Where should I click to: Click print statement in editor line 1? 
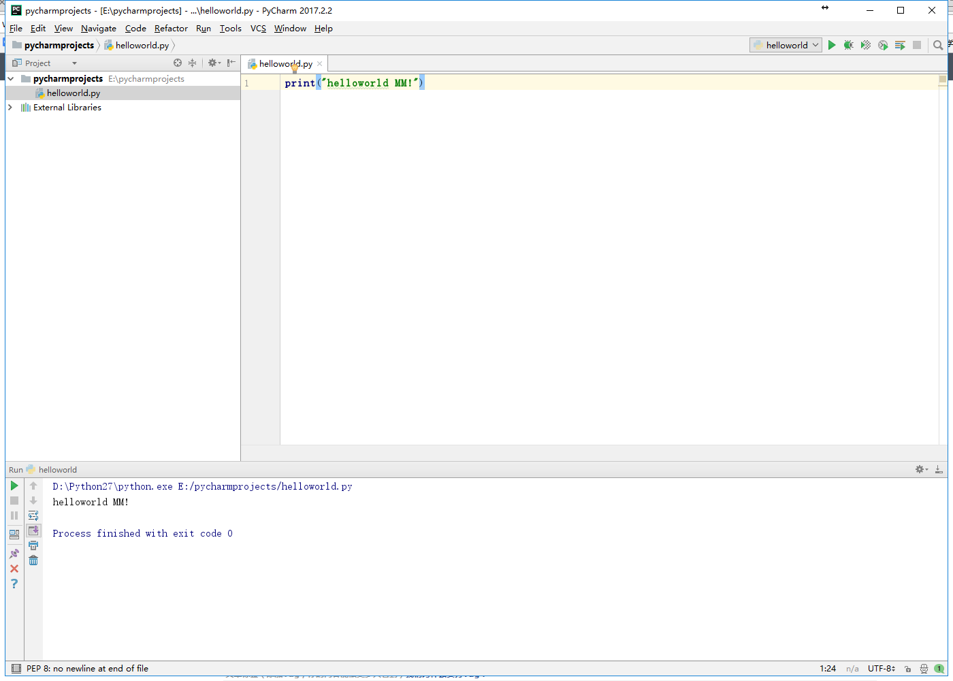click(x=354, y=83)
